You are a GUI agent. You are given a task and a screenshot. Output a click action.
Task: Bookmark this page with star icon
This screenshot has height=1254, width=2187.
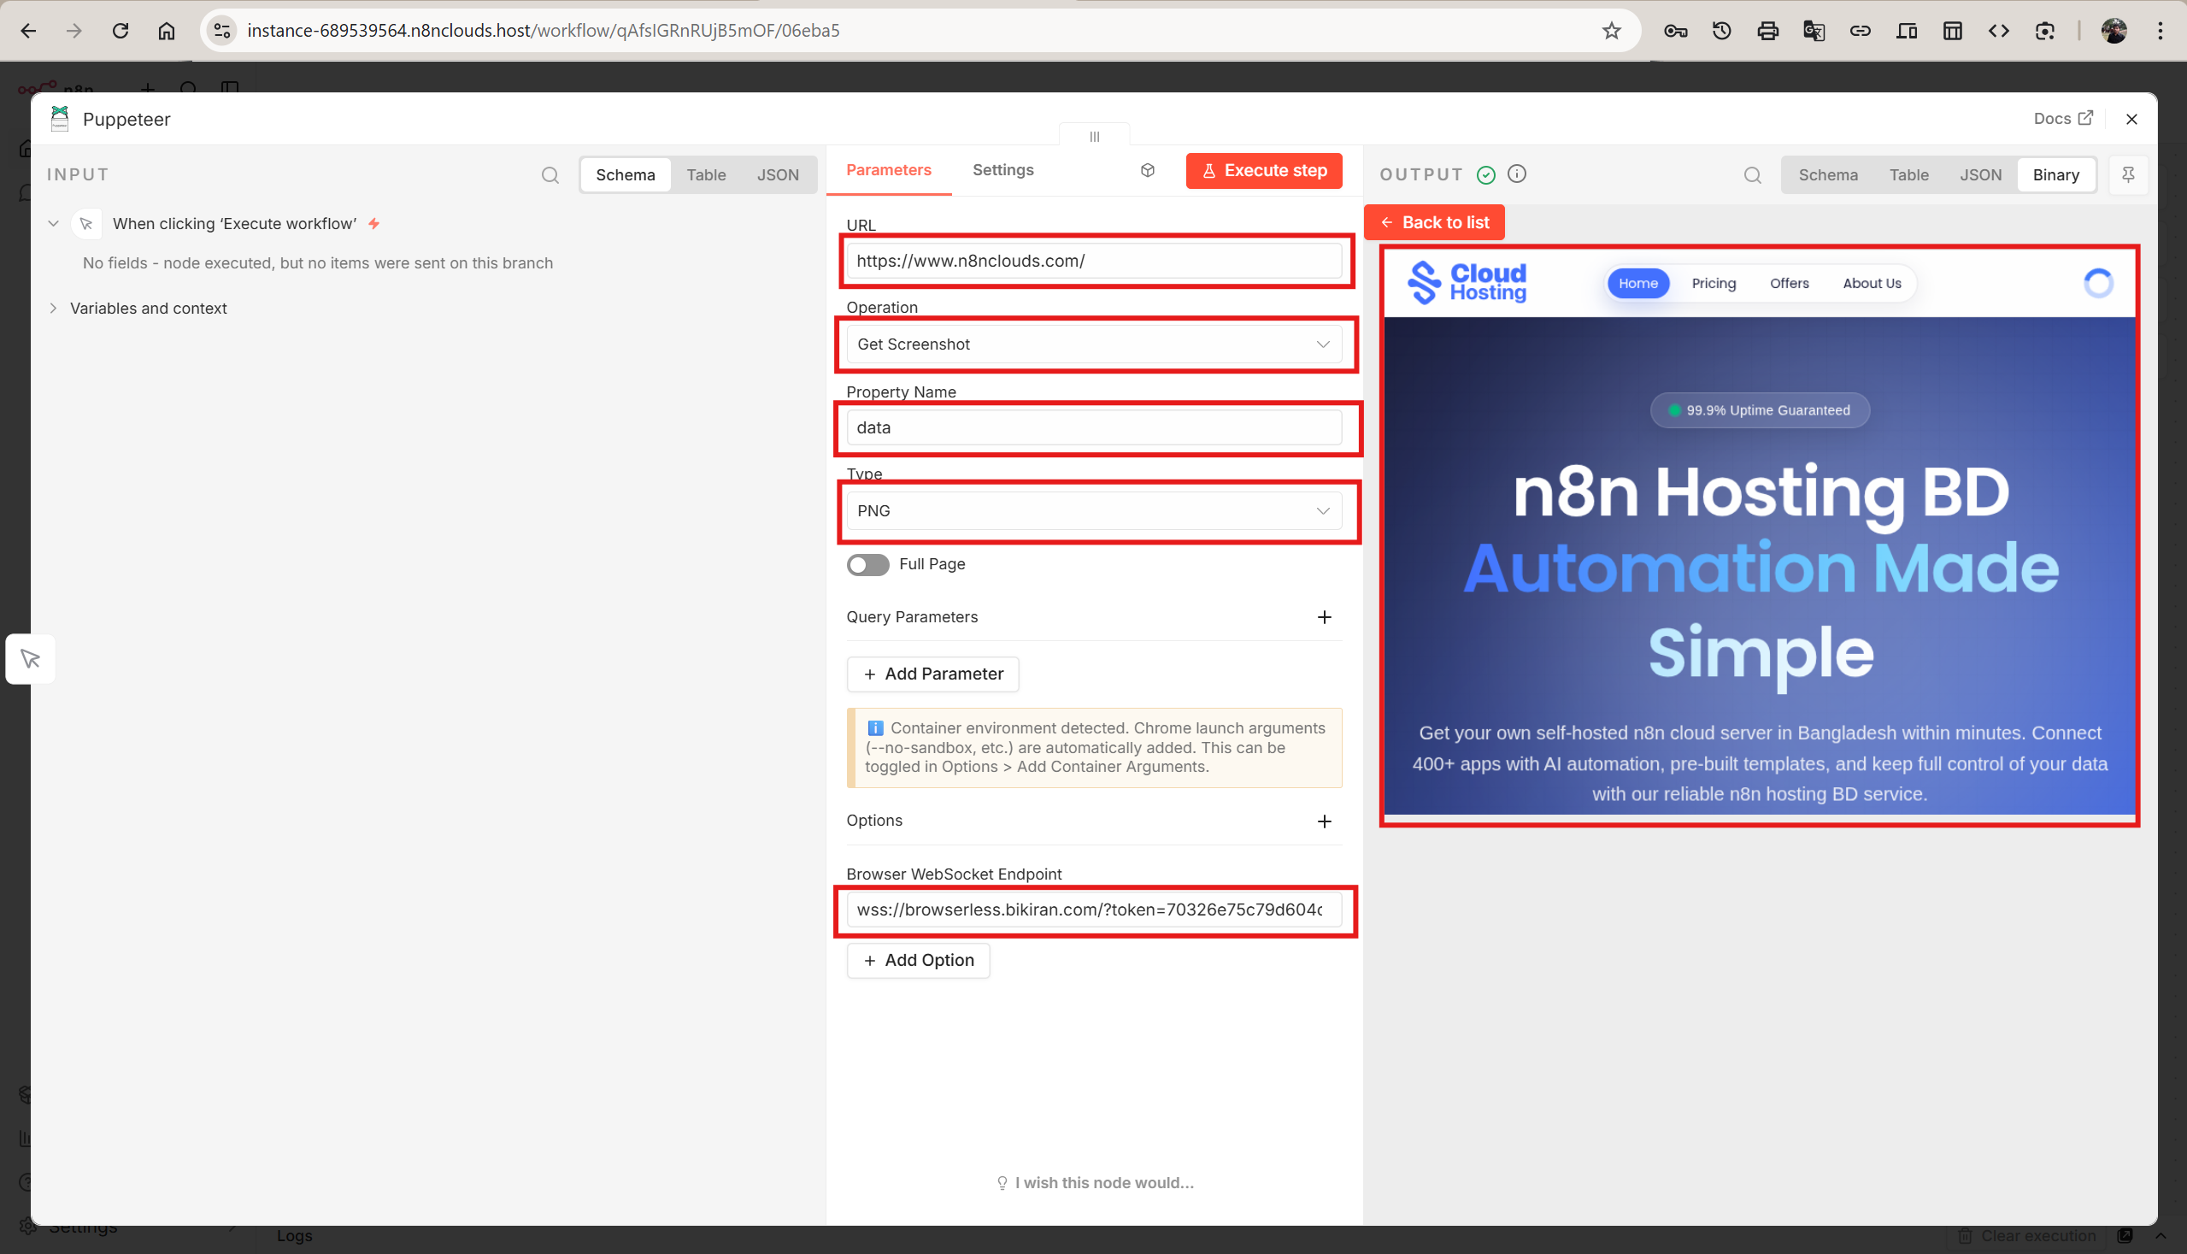point(1611,31)
